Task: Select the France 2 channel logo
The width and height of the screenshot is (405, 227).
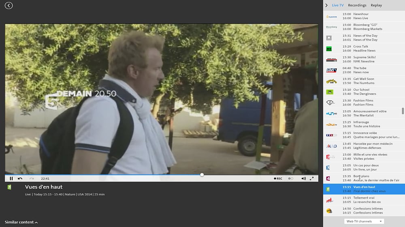Action: pos(330,157)
